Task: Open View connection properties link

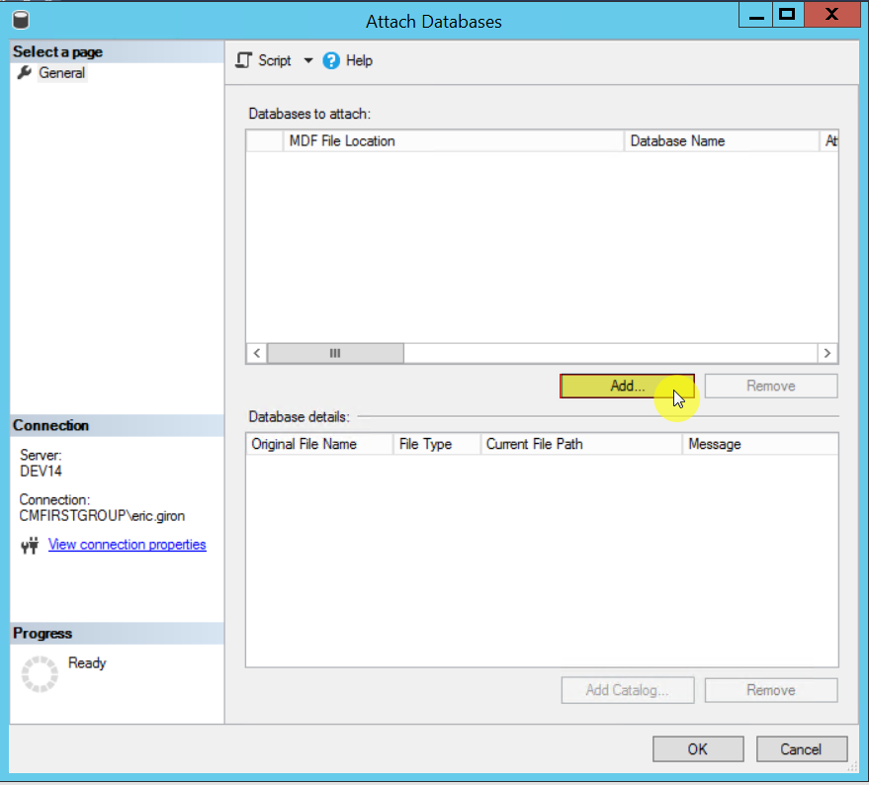Action: point(127,545)
